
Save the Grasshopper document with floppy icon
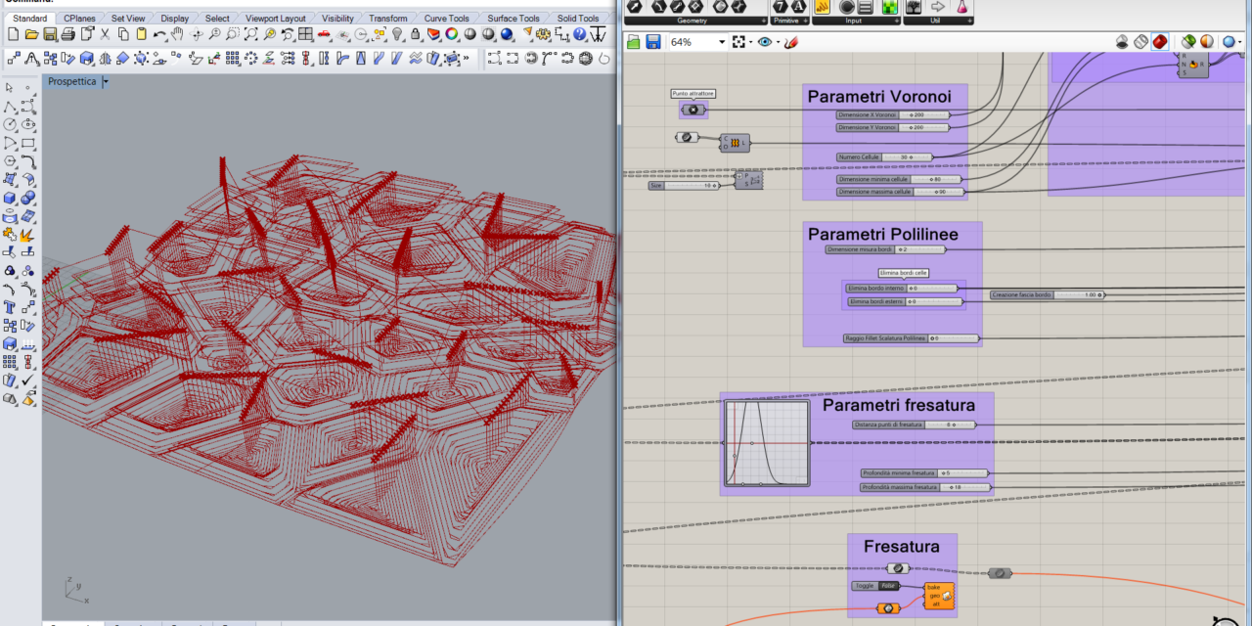point(652,42)
